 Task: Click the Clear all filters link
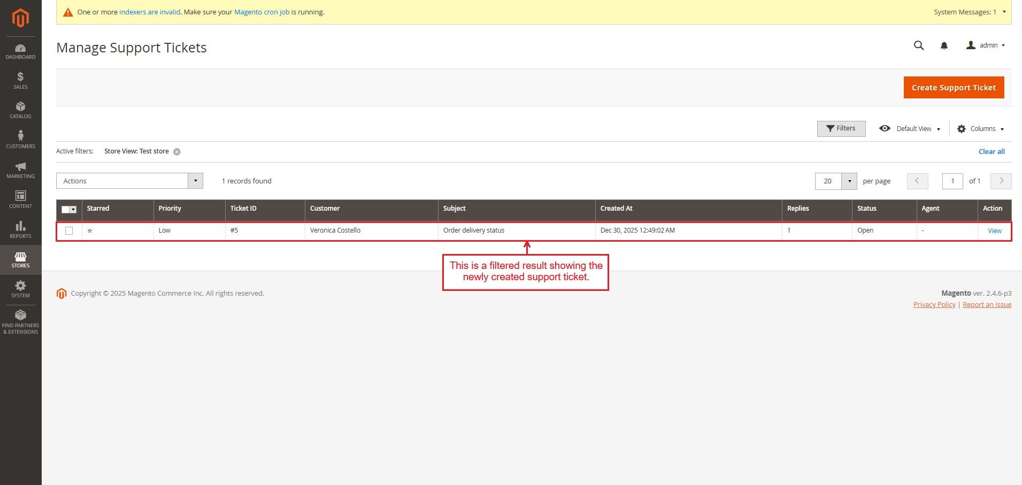(991, 152)
